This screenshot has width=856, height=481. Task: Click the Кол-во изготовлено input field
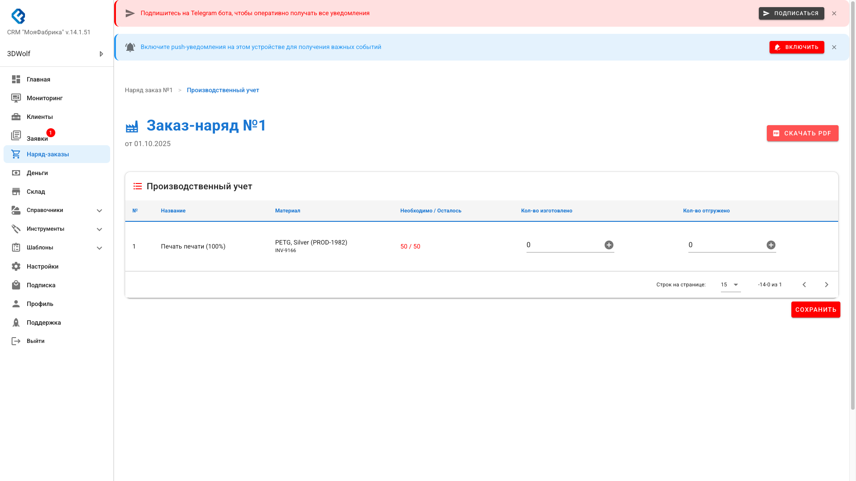click(563, 245)
